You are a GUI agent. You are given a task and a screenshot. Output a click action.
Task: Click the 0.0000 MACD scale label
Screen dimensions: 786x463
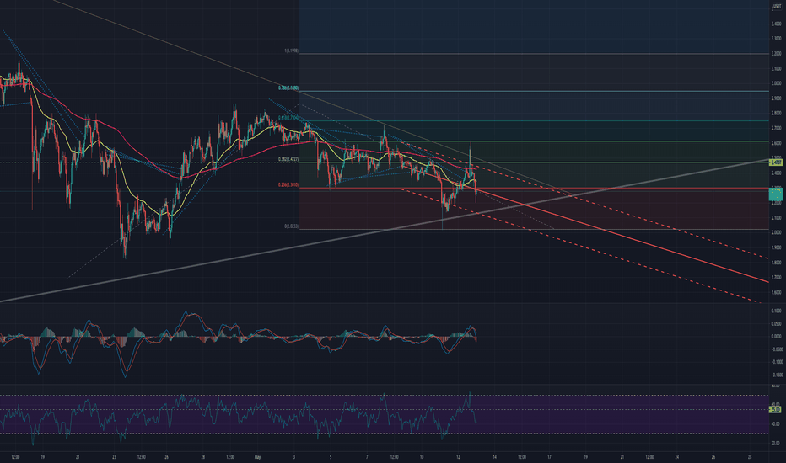pos(776,337)
